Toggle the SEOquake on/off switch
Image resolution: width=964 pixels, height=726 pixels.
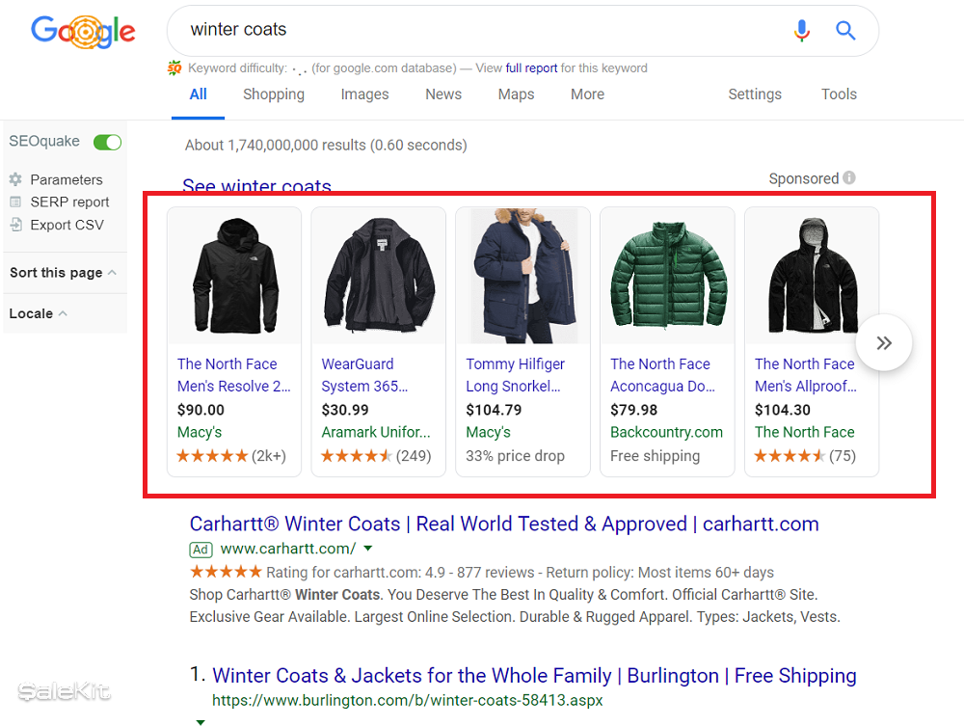click(106, 142)
